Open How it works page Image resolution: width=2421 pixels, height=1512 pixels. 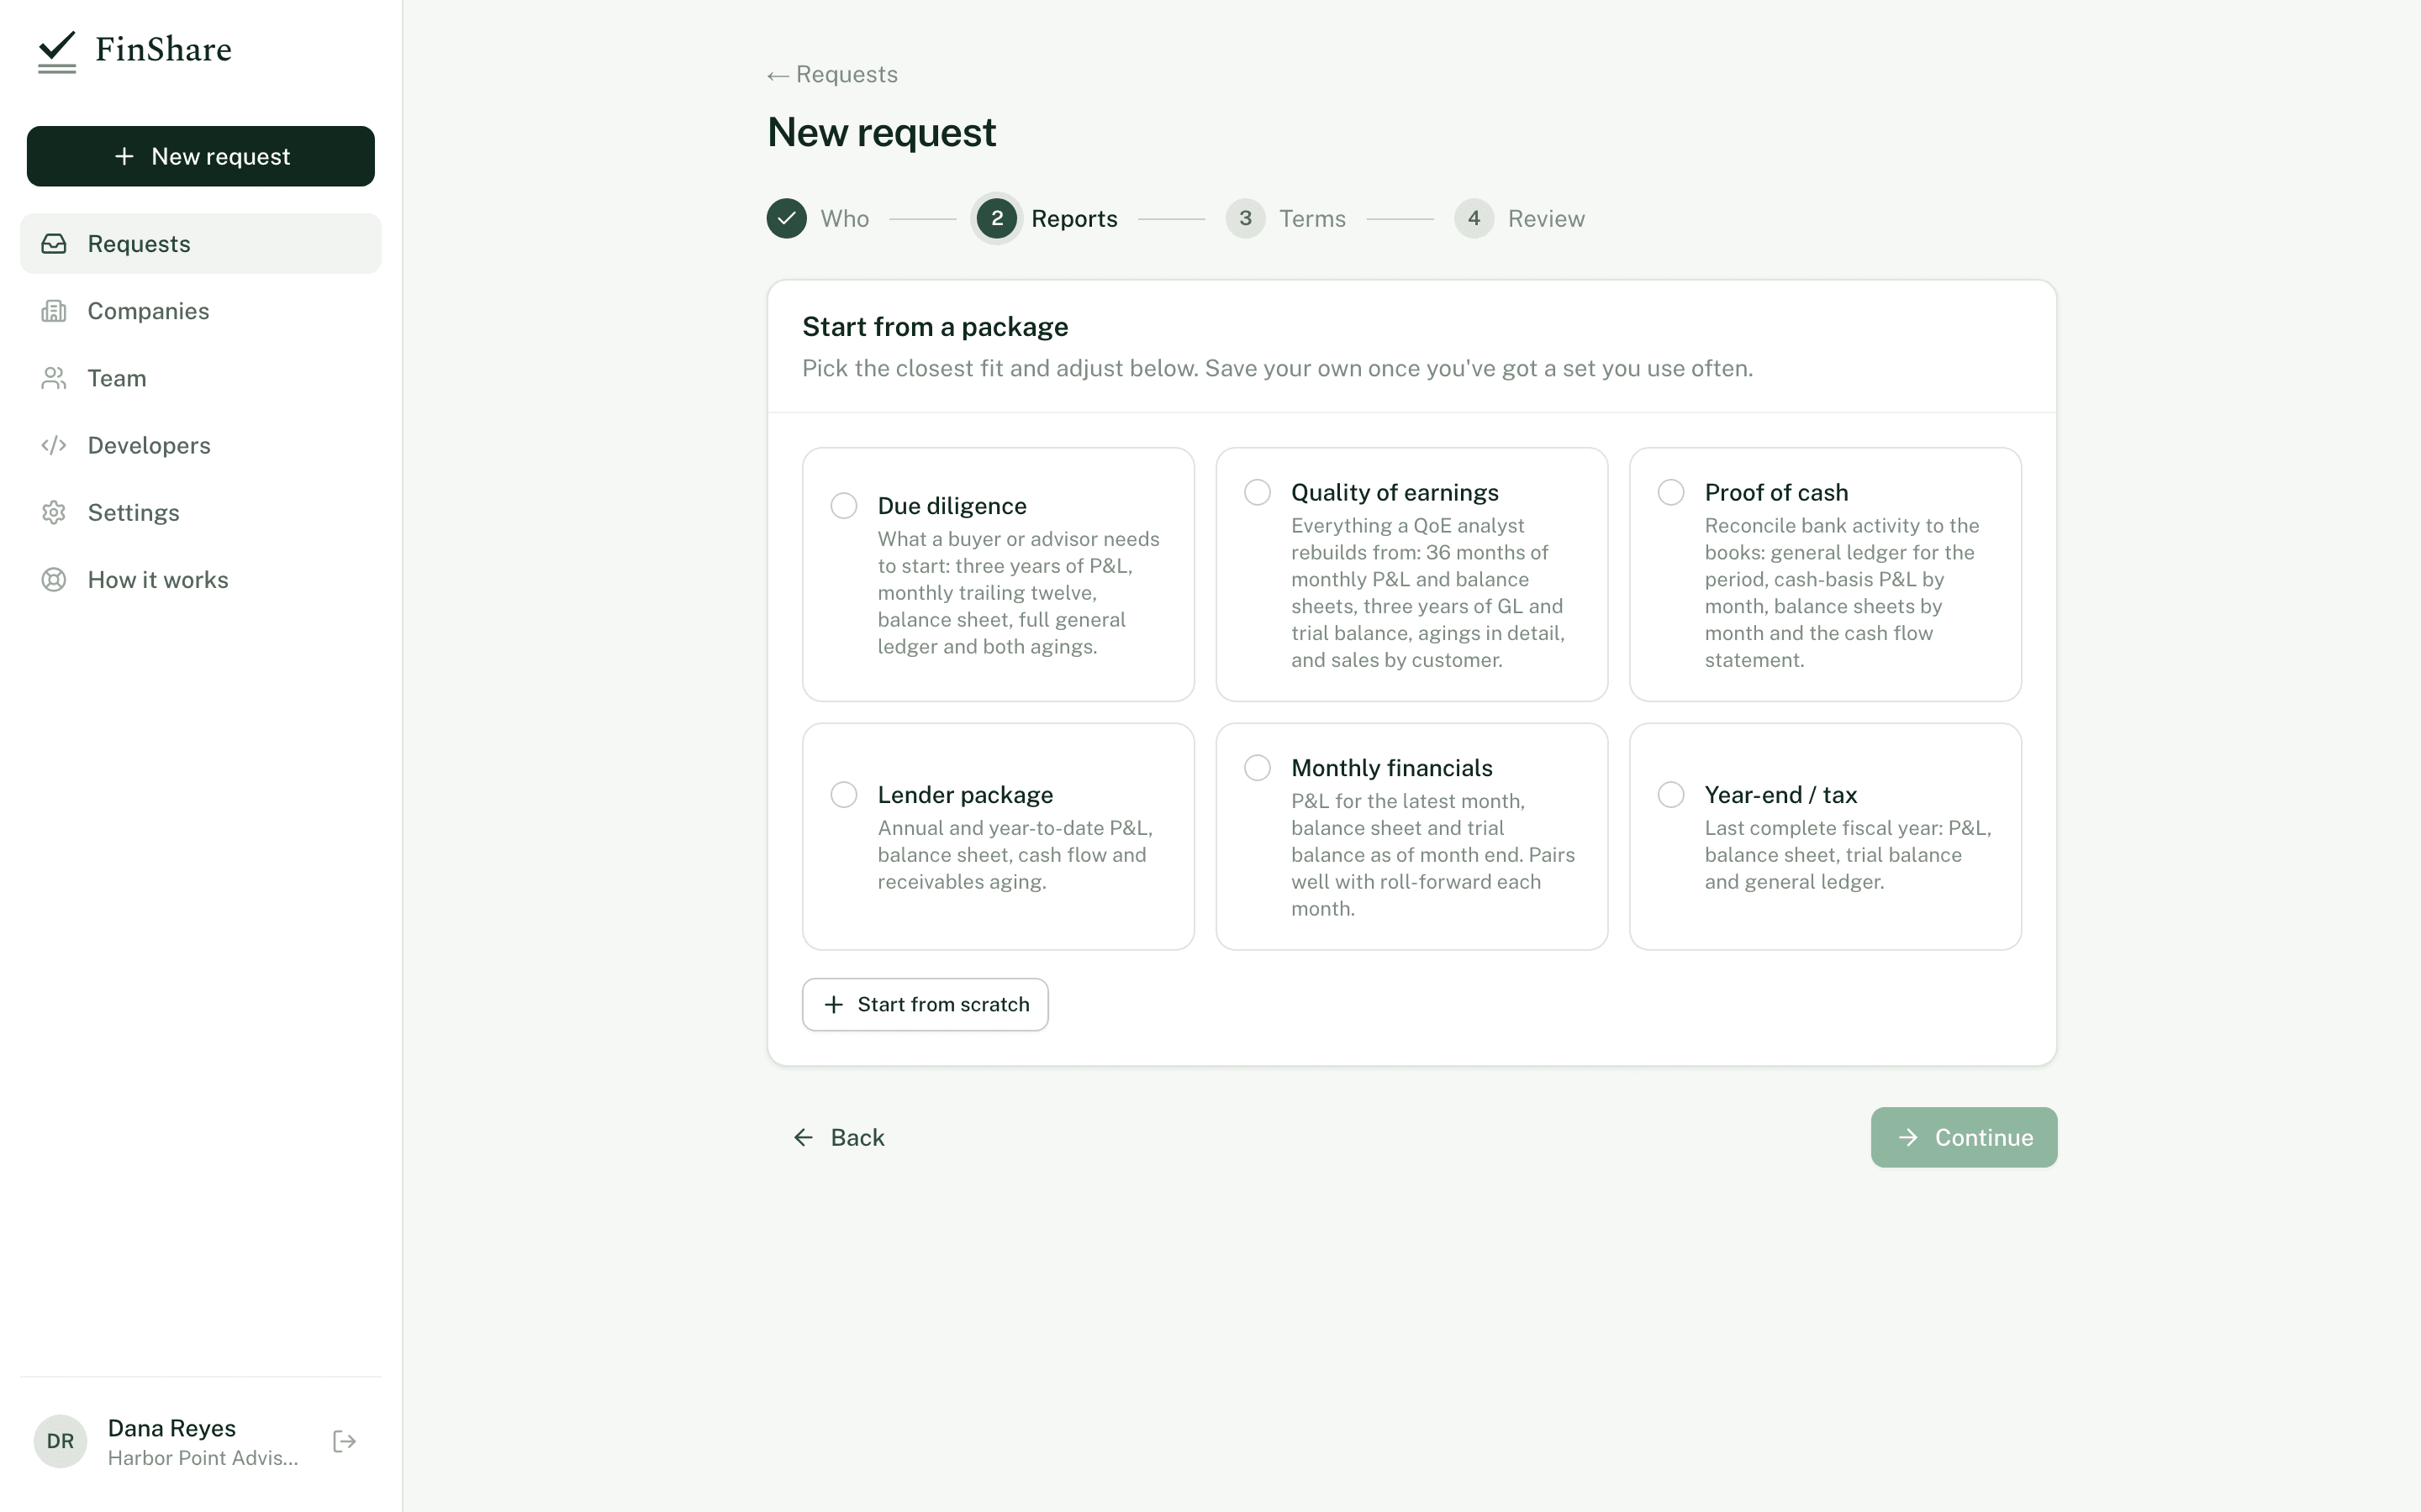tap(201, 580)
